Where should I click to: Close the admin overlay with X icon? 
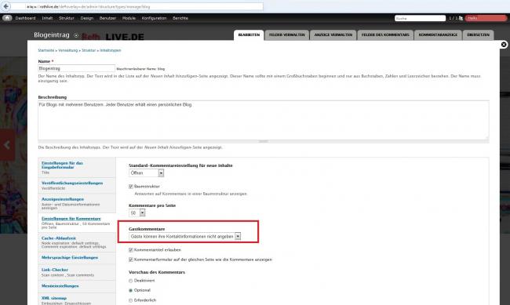click(x=504, y=45)
